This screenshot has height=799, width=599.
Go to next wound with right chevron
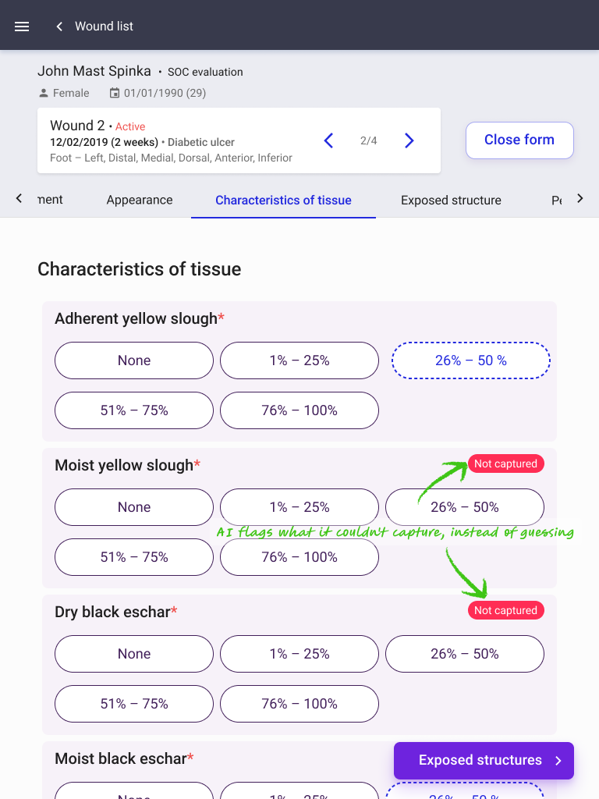click(x=409, y=140)
